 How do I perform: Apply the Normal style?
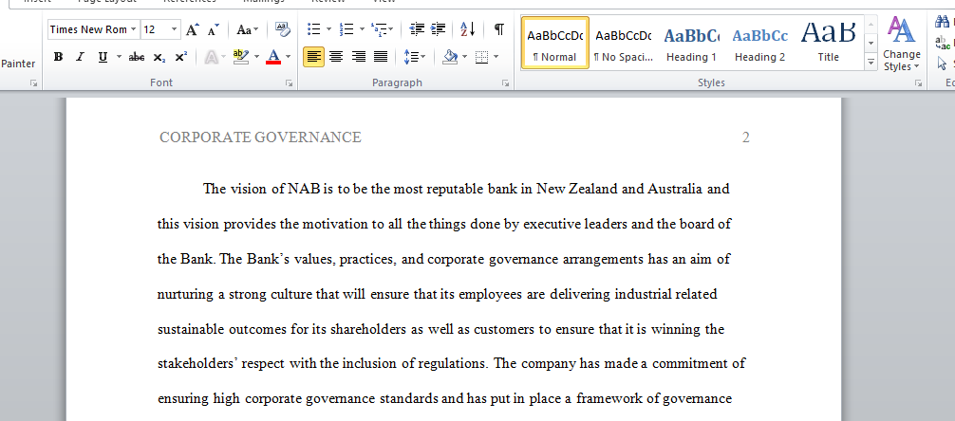tap(554, 43)
